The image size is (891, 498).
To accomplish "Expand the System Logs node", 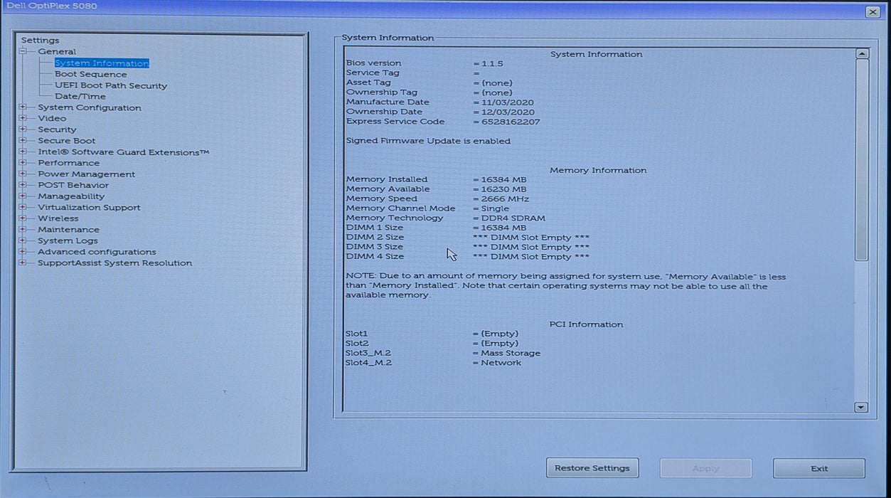I will click(23, 240).
